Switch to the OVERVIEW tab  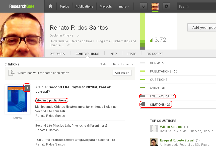click(57, 54)
